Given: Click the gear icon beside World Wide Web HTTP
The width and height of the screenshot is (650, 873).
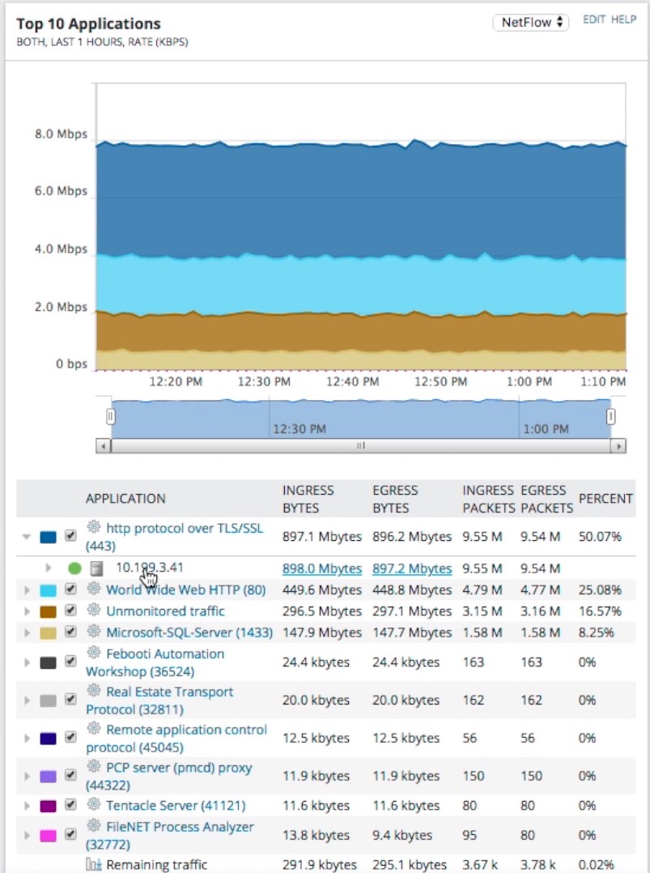Looking at the screenshot, I should pyautogui.click(x=94, y=590).
